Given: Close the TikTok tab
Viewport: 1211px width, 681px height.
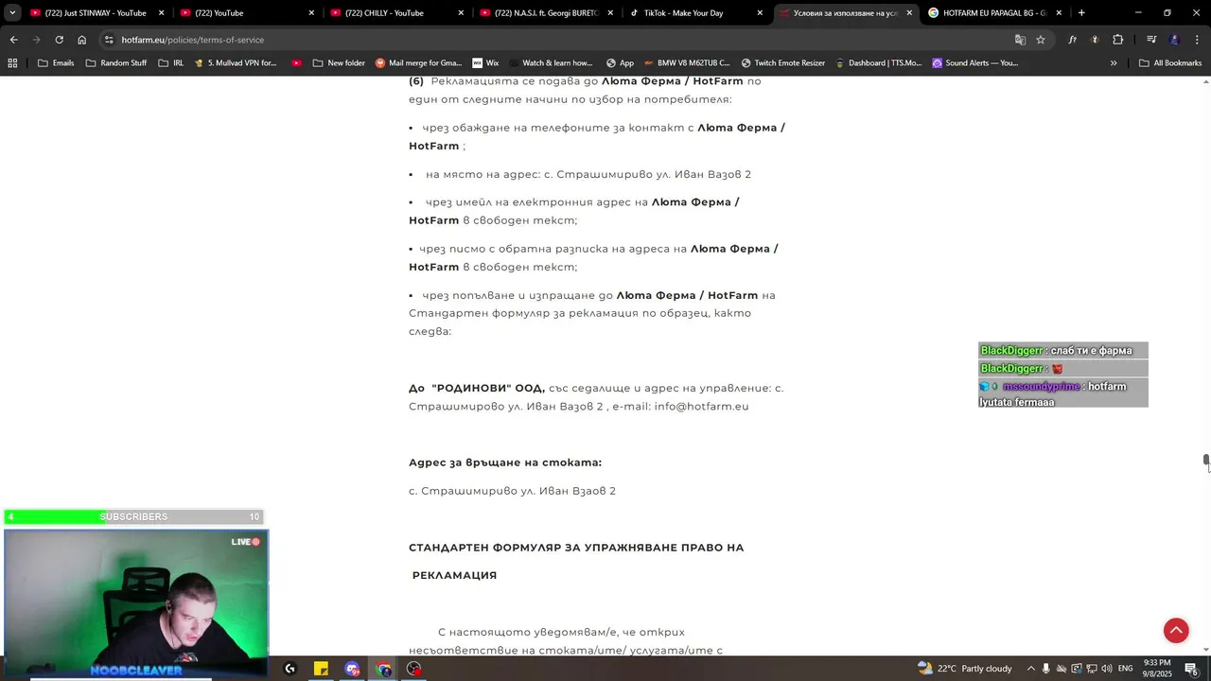Looking at the screenshot, I should coord(760,13).
